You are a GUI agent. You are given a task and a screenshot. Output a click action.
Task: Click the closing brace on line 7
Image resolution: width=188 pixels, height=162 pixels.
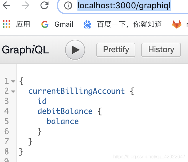click(30, 142)
